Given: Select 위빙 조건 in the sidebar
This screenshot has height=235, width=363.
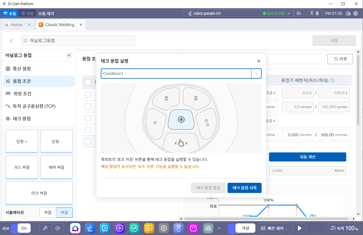Looking at the screenshot, I should tap(22, 94).
